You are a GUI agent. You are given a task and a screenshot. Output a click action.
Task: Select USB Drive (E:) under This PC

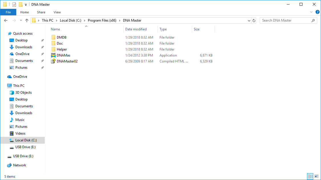point(25,147)
